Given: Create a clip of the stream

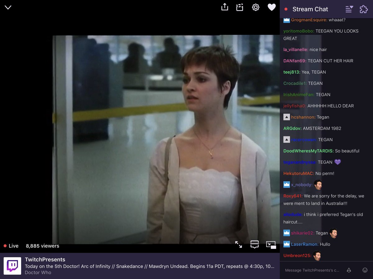Looking at the screenshot, I should coord(239,7).
